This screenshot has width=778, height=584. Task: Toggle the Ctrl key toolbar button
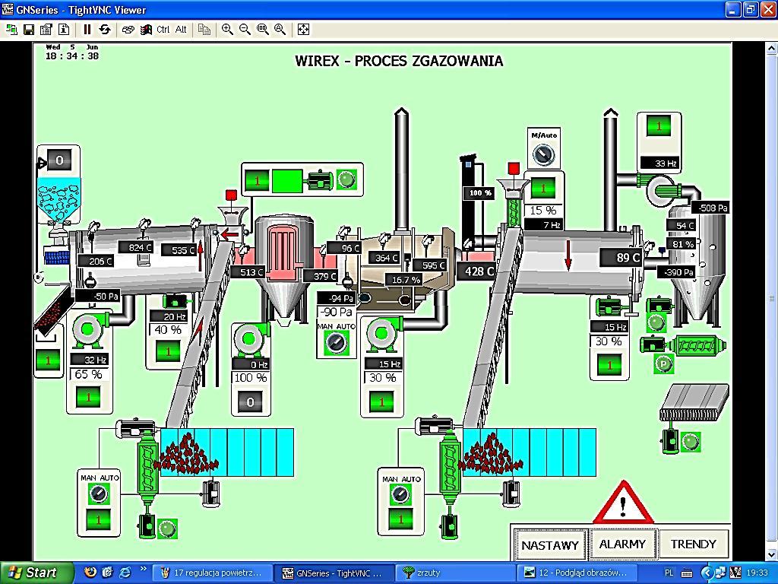pyautogui.click(x=163, y=30)
